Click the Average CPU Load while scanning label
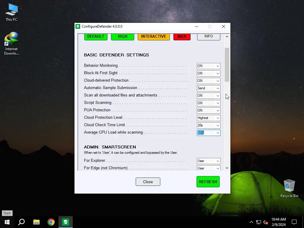This screenshot has width=304, height=228. [113, 132]
